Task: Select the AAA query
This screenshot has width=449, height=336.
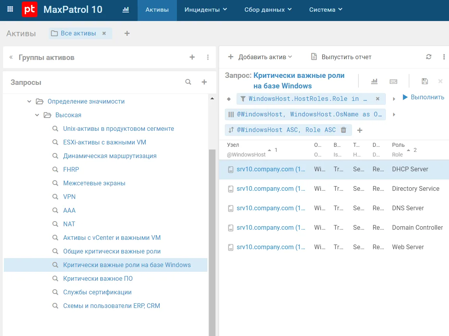Action: (69, 211)
